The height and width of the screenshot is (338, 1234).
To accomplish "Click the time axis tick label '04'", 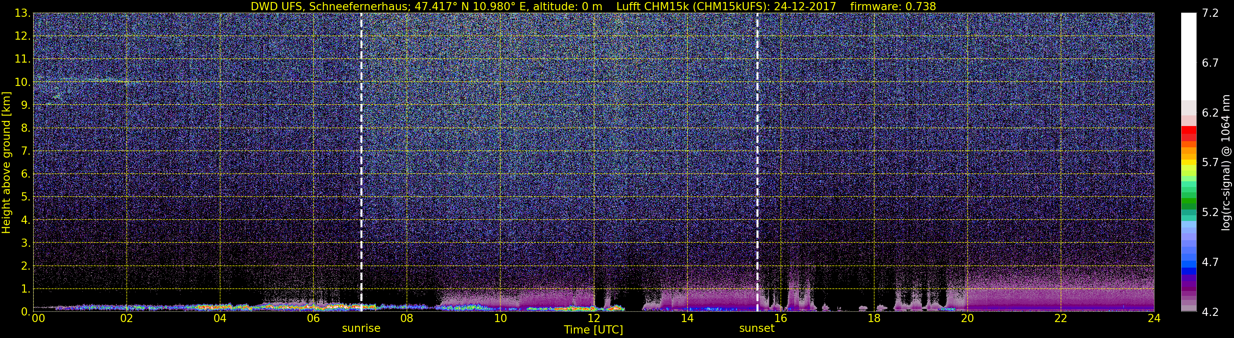I will (x=220, y=318).
